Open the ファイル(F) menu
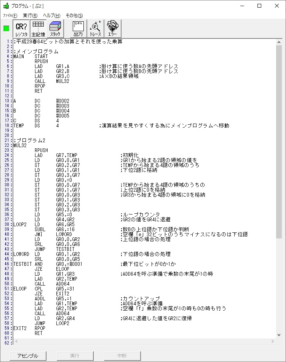The height and width of the screenshot is (362, 286). click(x=10, y=16)
